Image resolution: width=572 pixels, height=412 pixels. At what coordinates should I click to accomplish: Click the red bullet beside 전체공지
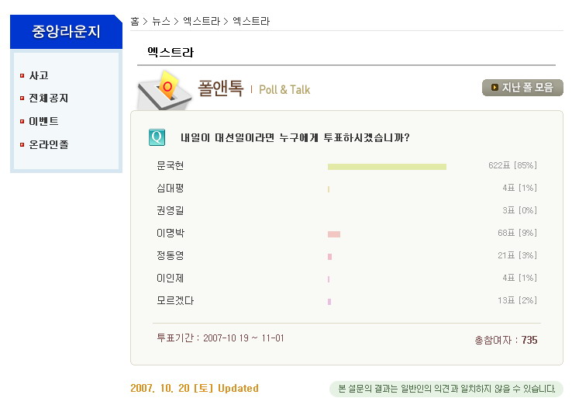point(22,99)
